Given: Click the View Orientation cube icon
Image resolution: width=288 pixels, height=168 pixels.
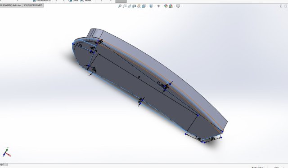Looking at the screenshot, I should pos(144,6).
